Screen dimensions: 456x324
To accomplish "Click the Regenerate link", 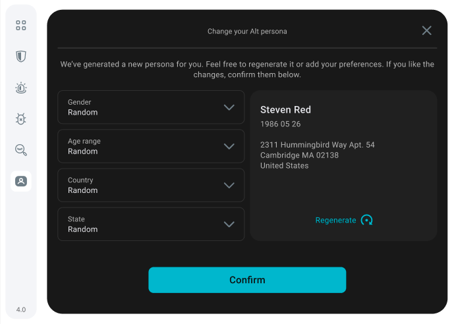I will click(335, 220).
